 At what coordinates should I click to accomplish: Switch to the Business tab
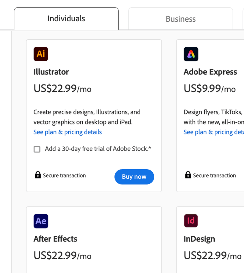(180, 19)
